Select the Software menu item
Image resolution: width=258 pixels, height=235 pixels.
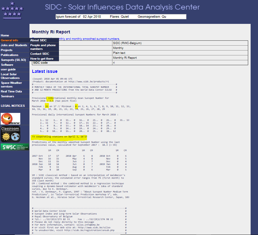pos(7,65)
